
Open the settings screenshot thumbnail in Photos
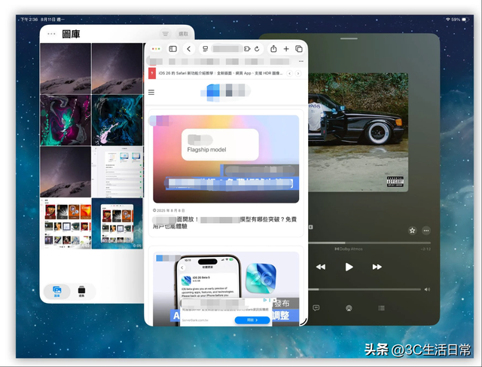[x=117, y=172]
